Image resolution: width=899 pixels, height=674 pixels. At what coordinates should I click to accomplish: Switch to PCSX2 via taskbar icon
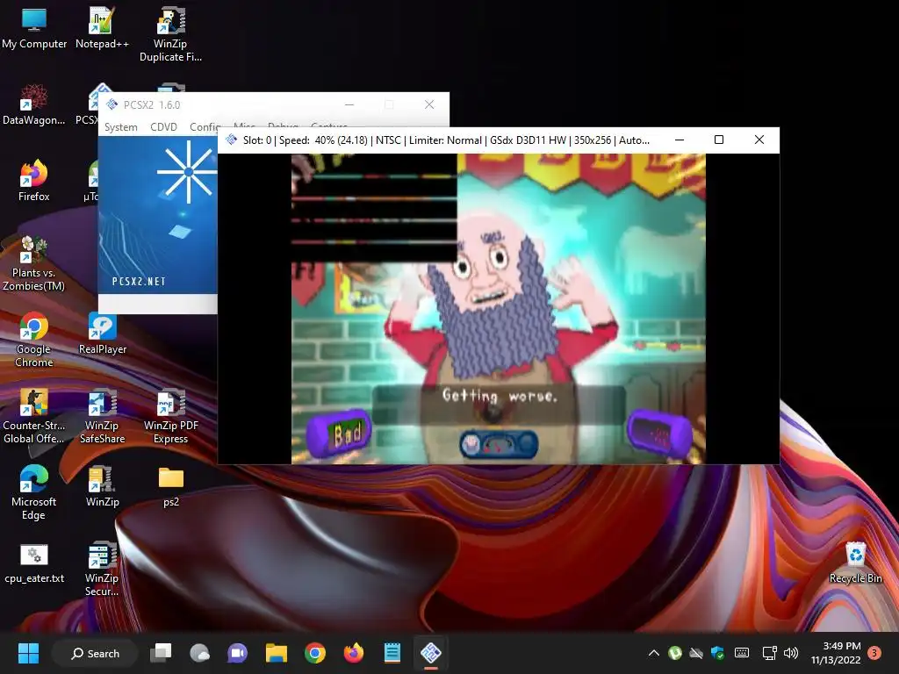coord(430,653)
